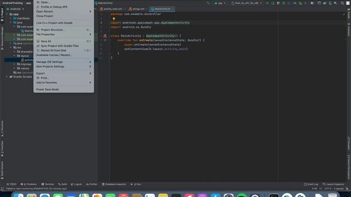Select the MainActivity.kt editor tab
The height and width of the screenshot is (197, 351).
pyautogui.click(x=162, y=9)
